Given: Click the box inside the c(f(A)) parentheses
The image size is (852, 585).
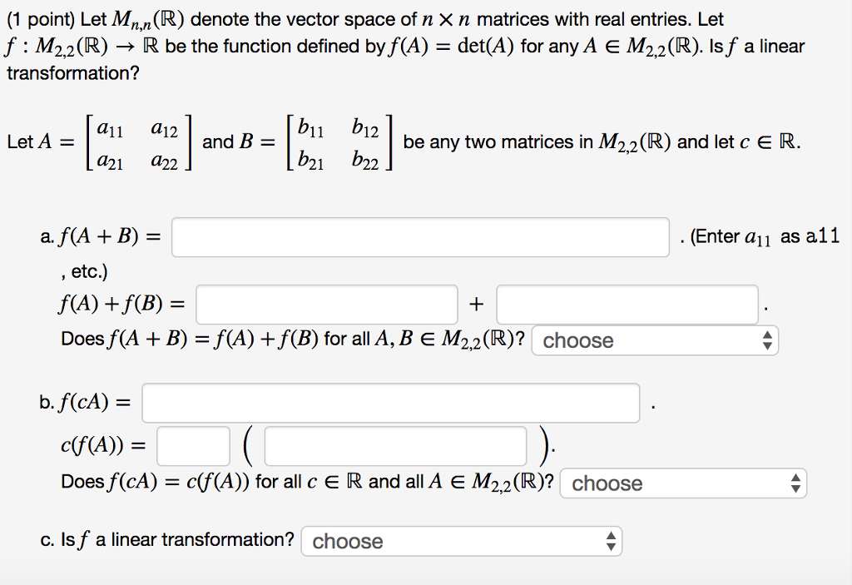Looking at the screenshot, I should click(395, 447).
